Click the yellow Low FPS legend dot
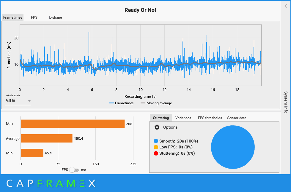This screenshot has height=192, width=291. pyautogui.click(x=156, y=147)
